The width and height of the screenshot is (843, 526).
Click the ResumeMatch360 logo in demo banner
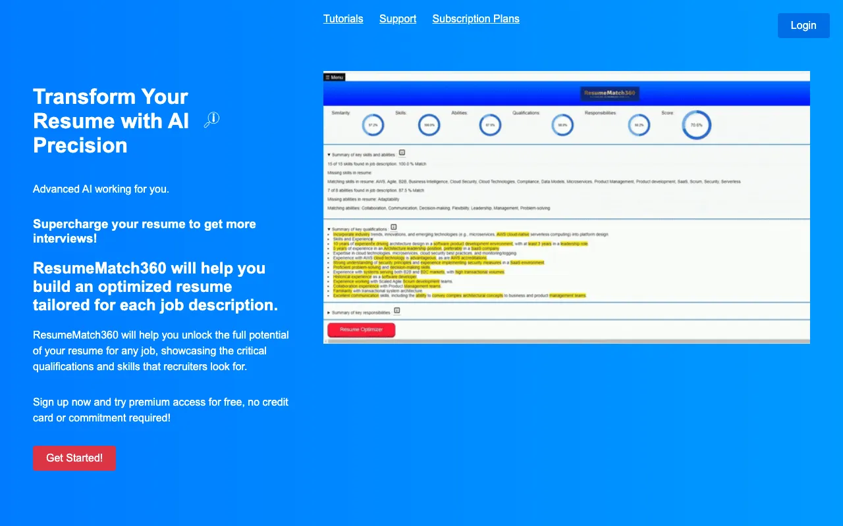click(610, 94)
